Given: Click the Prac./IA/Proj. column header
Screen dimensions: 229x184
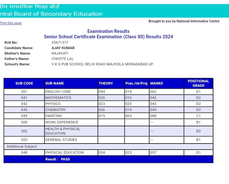Looking at the screenshot, I should (137, 83).
